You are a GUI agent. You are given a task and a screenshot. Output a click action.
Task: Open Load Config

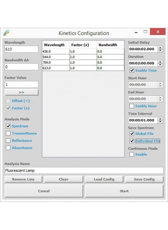click(104, 179)
